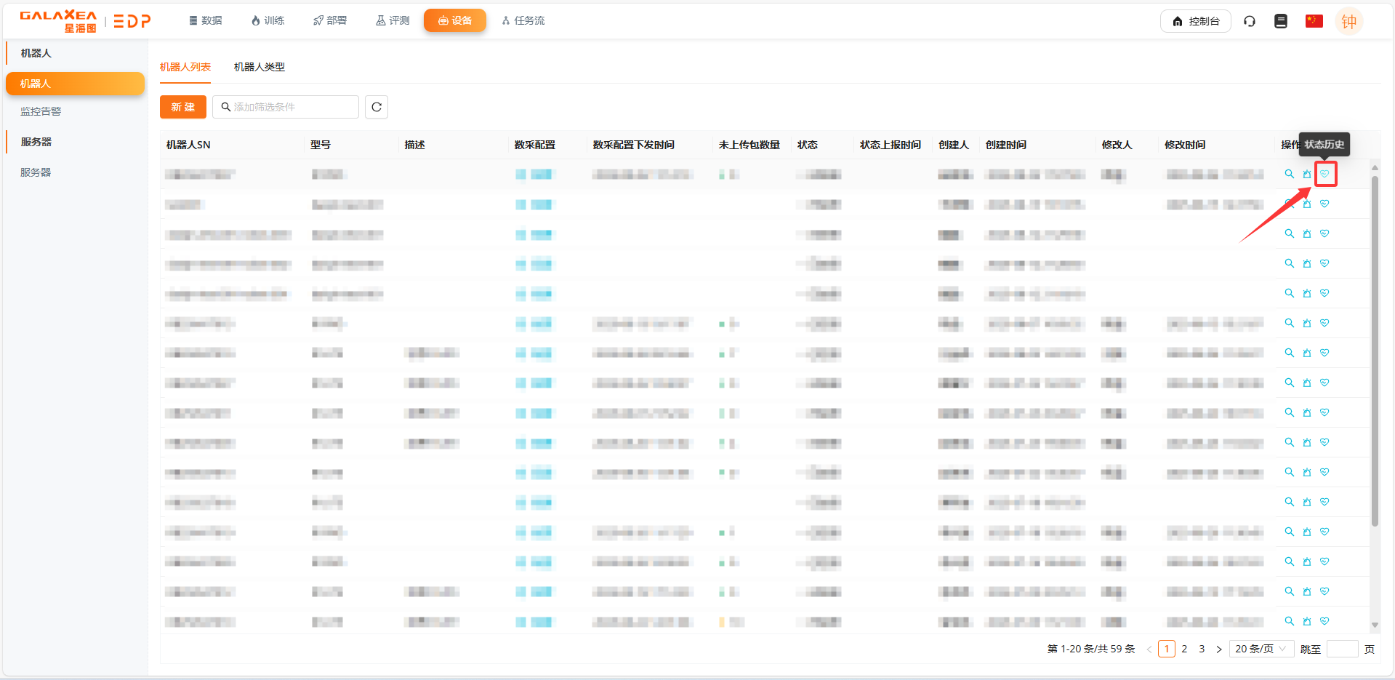Open the 钟 user avatar

click(1348, 21)
